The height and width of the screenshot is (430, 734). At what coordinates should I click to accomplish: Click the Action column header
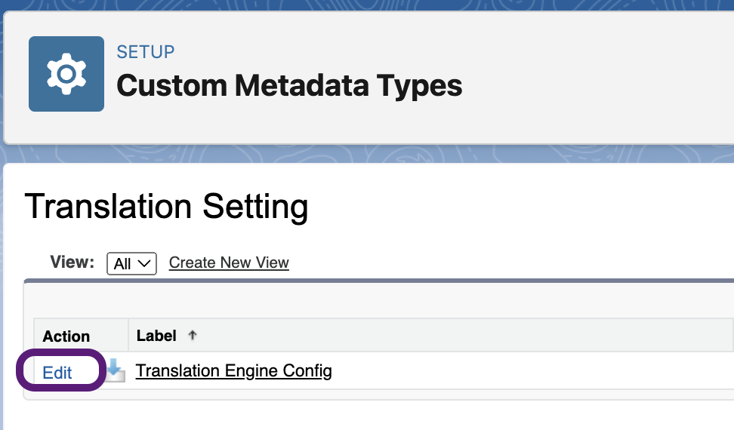(x=66, y=336)
